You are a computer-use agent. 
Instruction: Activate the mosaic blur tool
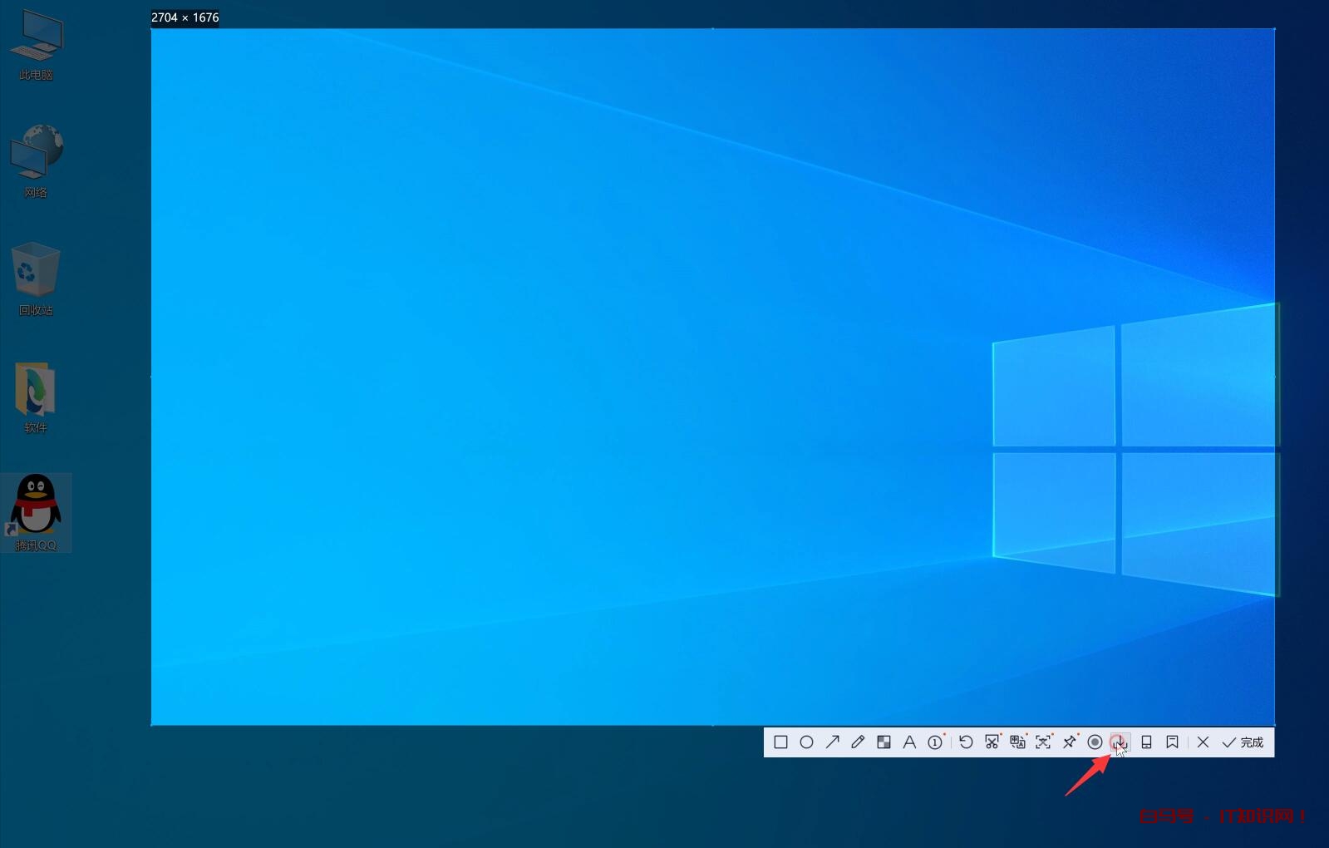coord(884,742)
